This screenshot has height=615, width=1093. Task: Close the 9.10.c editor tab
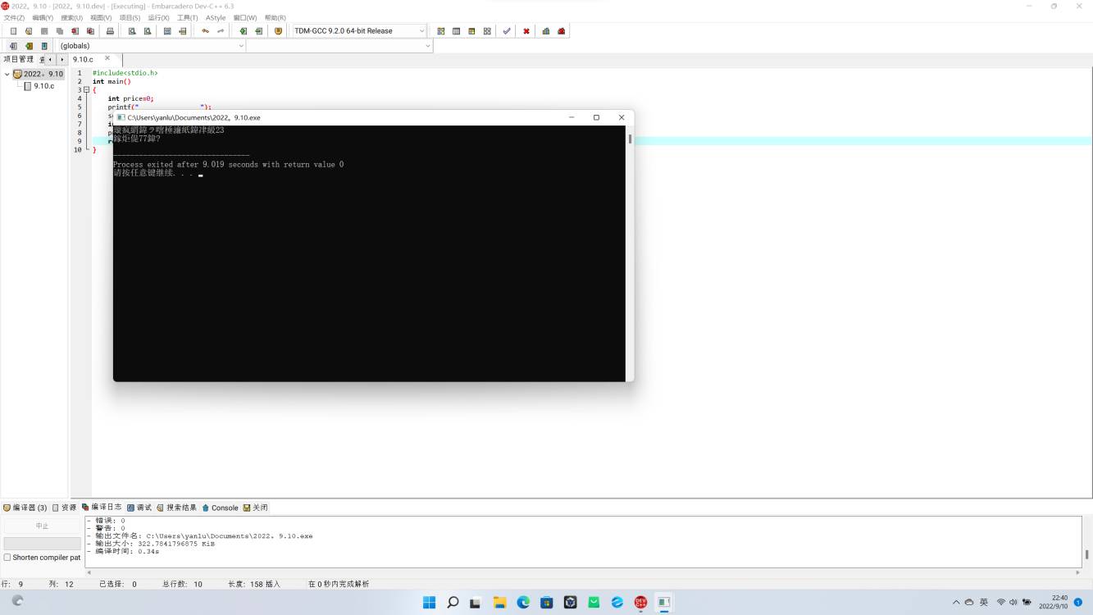point(107,59)
